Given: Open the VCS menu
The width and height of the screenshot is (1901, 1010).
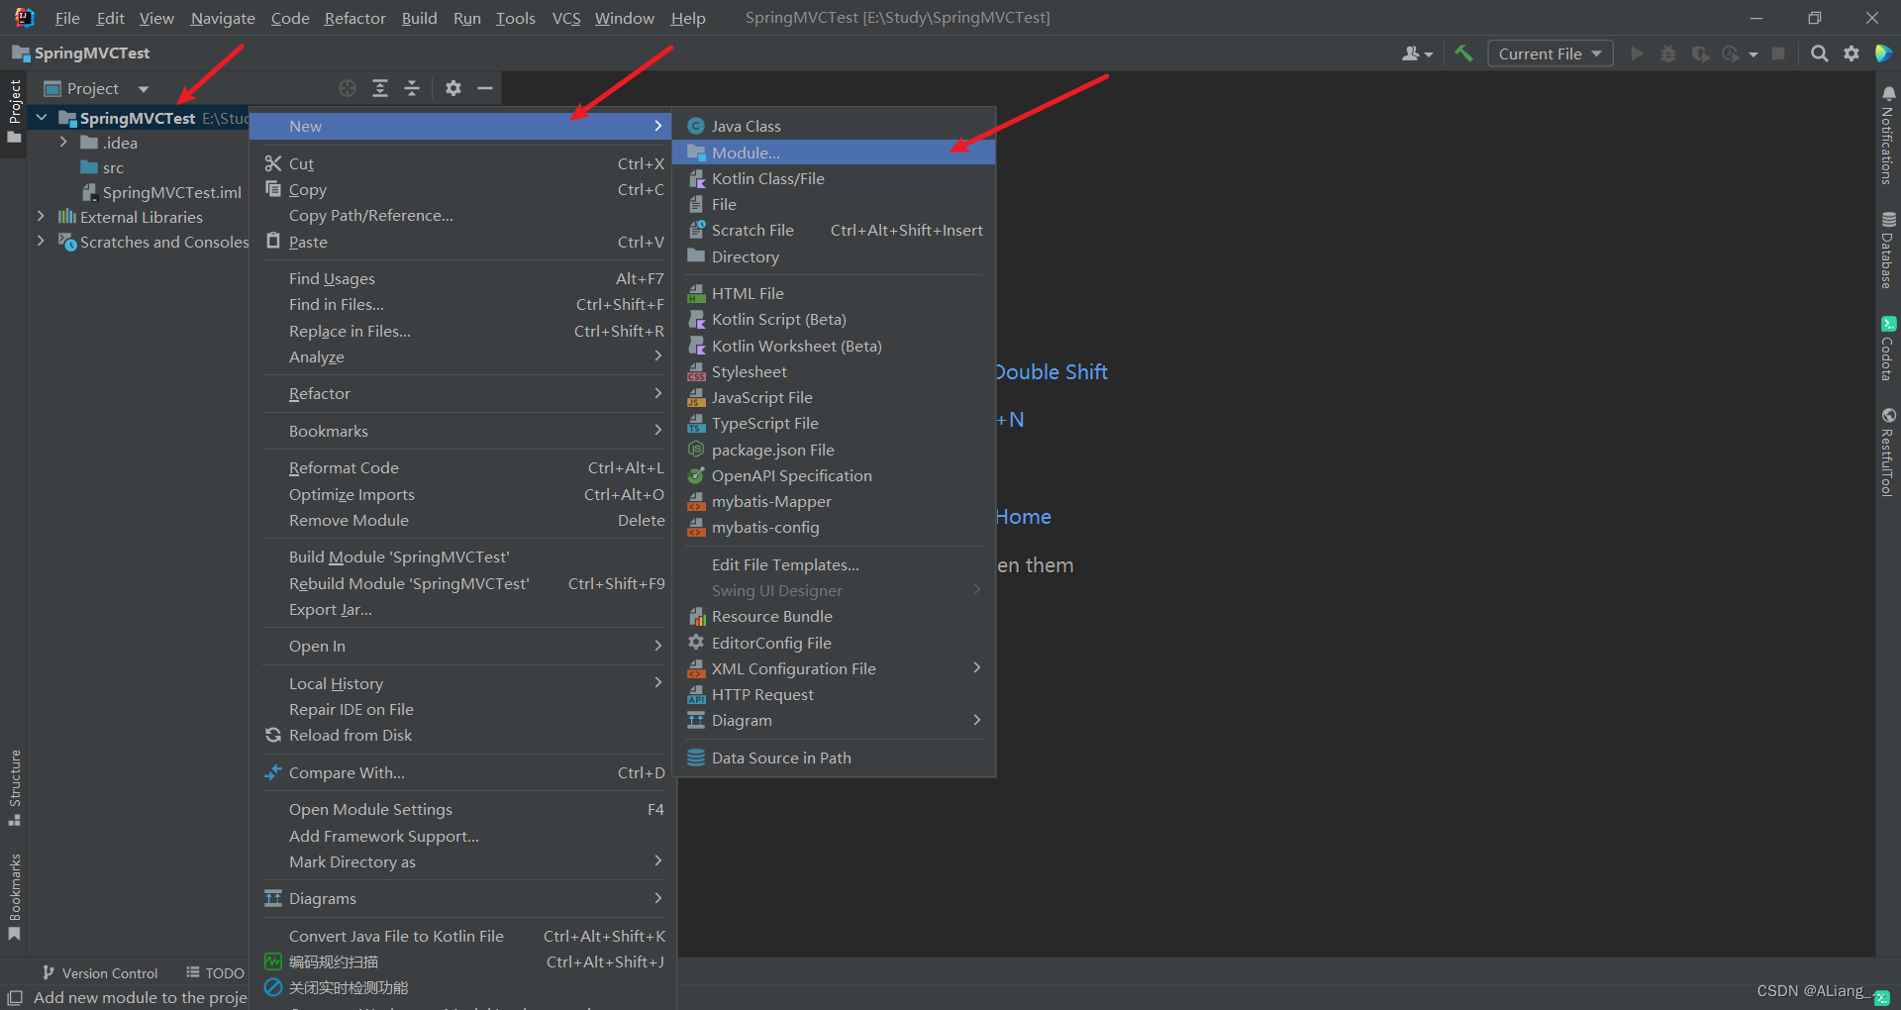Looking at the screenshot, I should 566,18.
